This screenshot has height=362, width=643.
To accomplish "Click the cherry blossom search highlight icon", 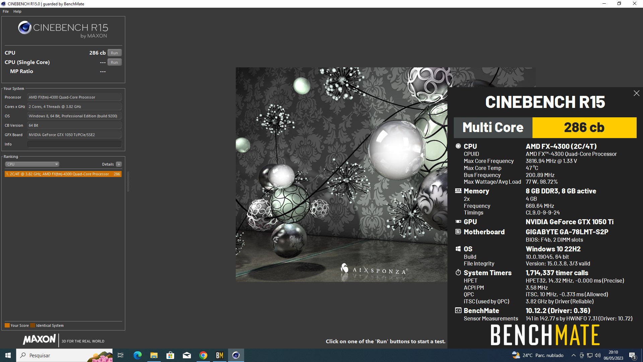I will (x=100, y=356).
